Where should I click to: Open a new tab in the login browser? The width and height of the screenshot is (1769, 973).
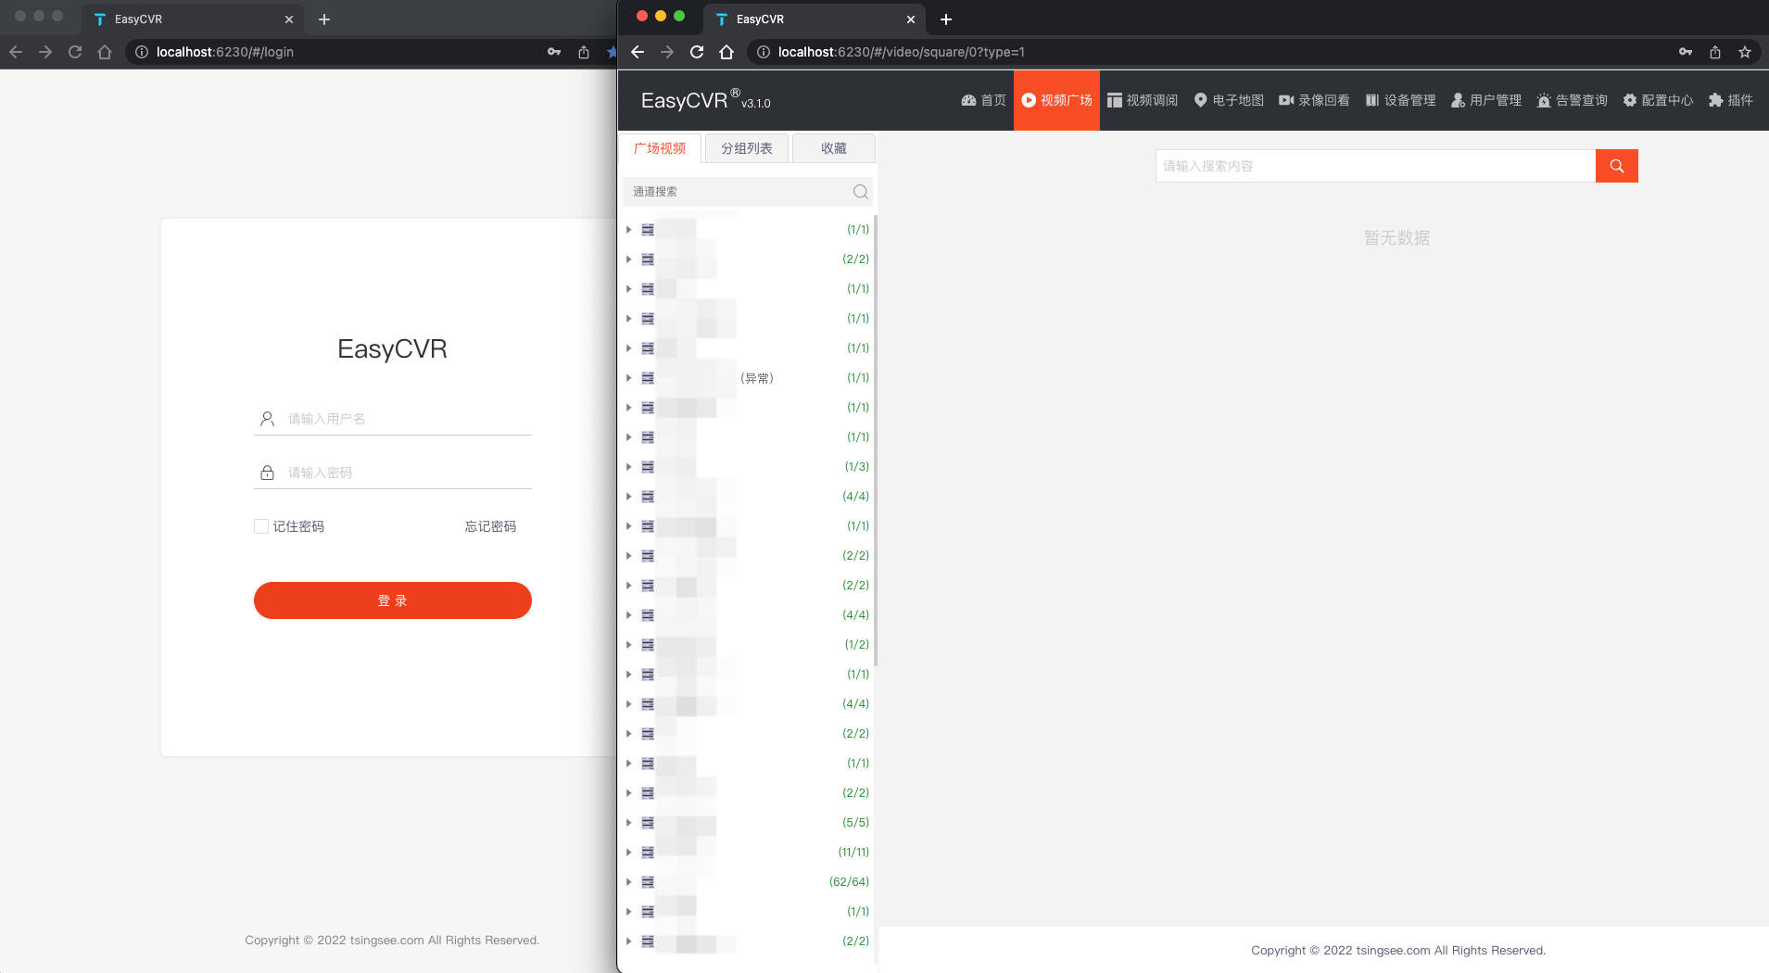pos(324,19)
